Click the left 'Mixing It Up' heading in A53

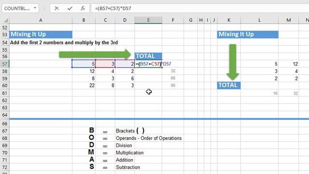coord(41,34)
